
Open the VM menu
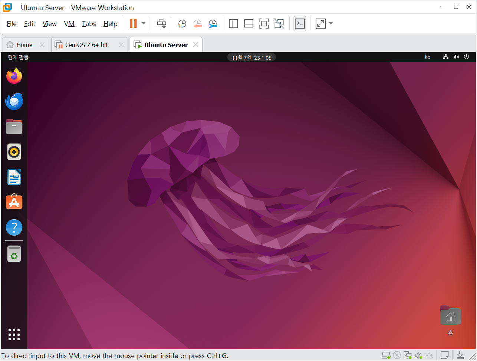(69, 24)
